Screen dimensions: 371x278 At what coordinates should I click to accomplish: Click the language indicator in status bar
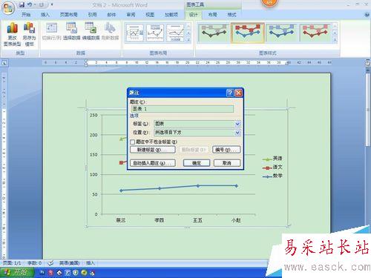[70, 263]
